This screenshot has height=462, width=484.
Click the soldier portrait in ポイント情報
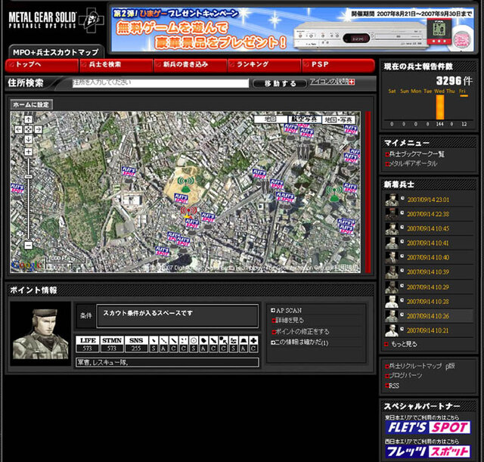coord(40,333)
